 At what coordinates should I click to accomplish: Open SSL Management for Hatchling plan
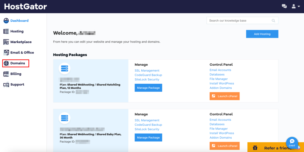pyautogui.click(x=147, y=70)
